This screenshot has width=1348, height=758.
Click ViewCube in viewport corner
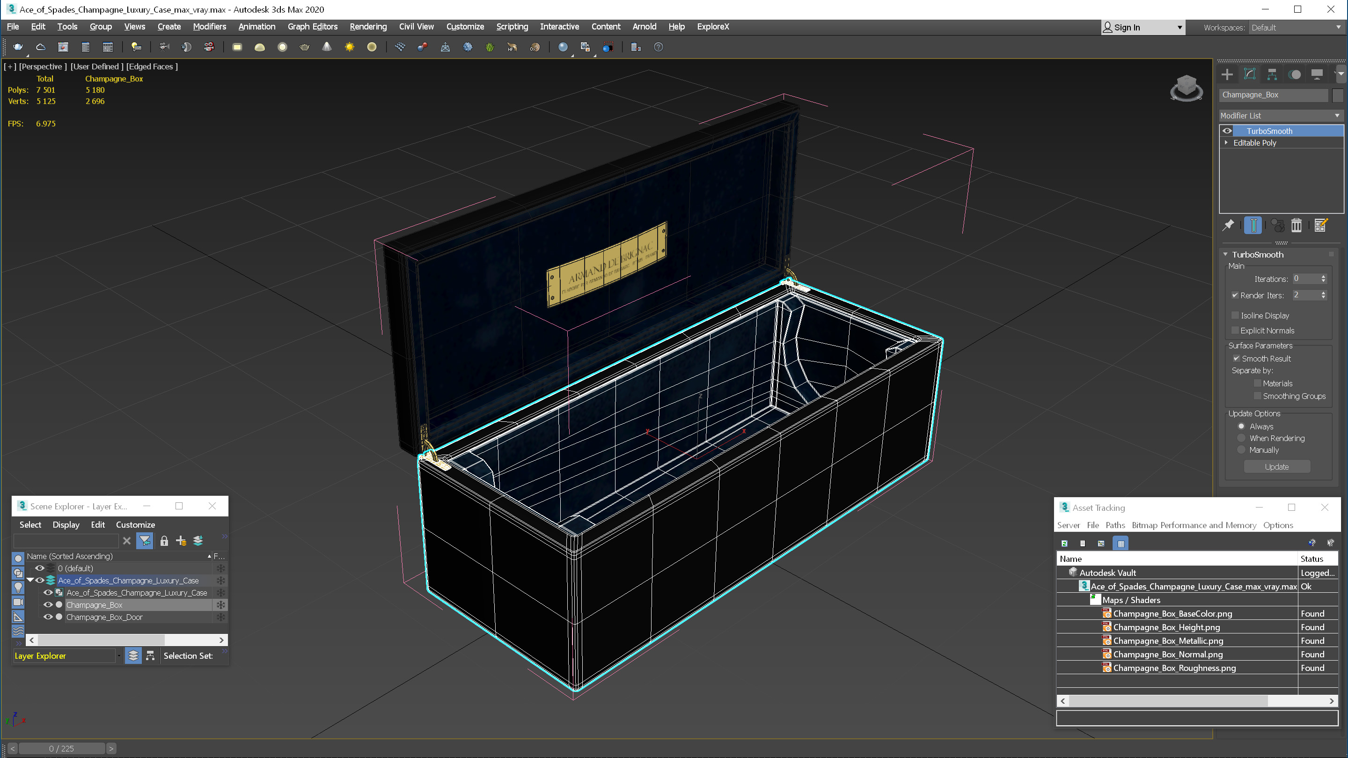pyautogui.click(x=1186, y=88)
